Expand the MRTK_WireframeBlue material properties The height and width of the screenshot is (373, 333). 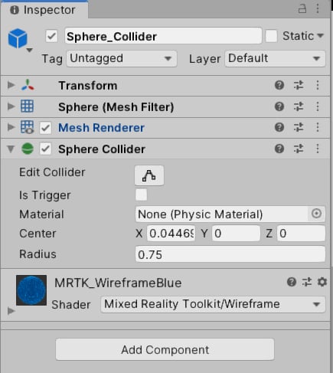tap(11, 311)
